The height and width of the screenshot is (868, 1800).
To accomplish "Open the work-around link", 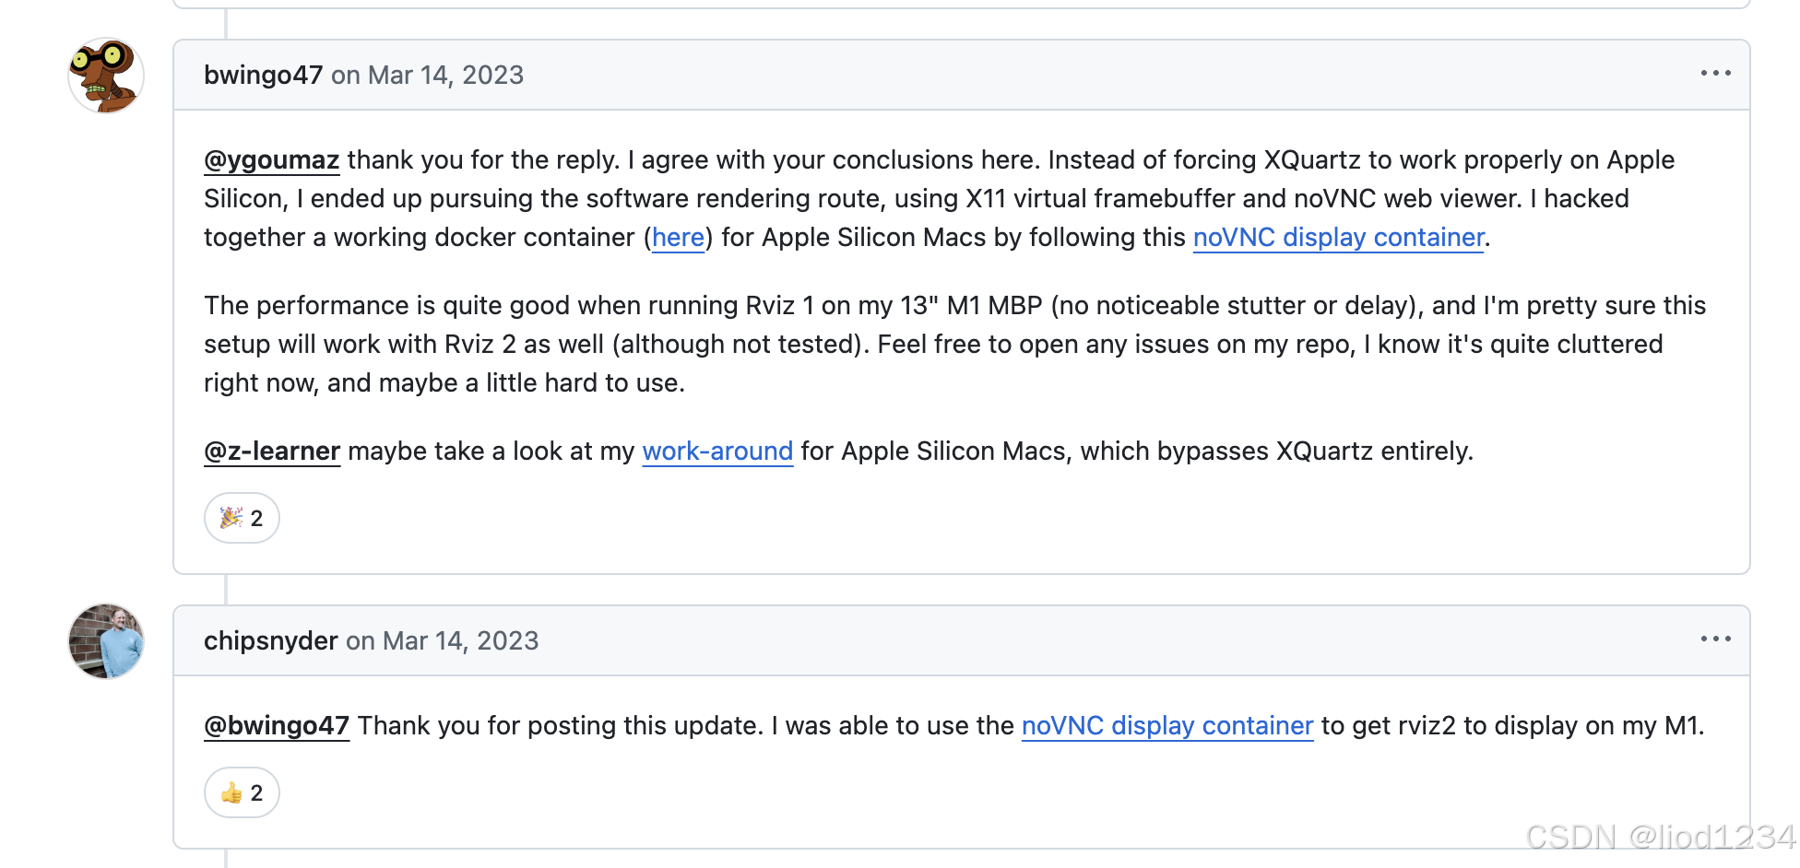I will (x=717, y=452).
